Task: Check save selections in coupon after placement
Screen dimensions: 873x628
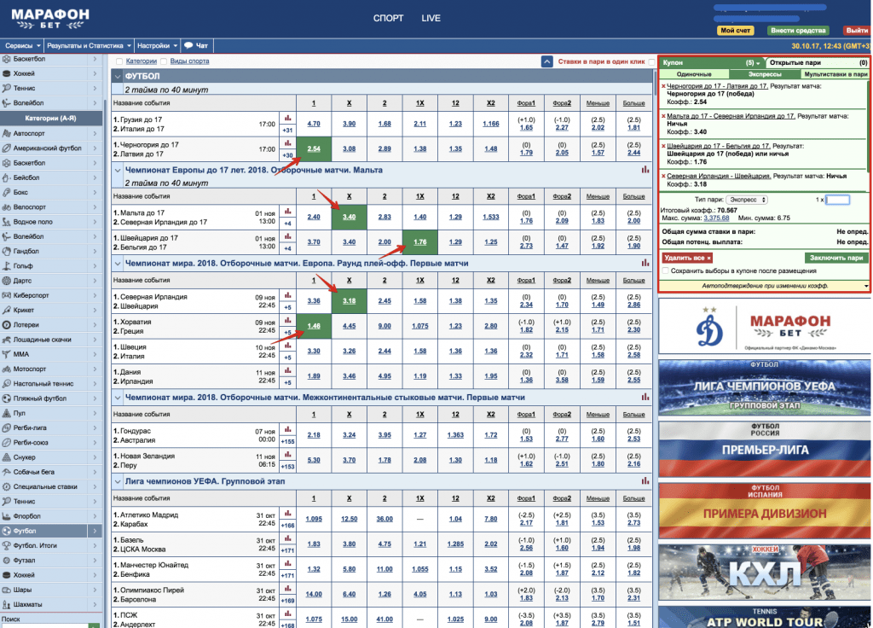Action: pos(665,270)
